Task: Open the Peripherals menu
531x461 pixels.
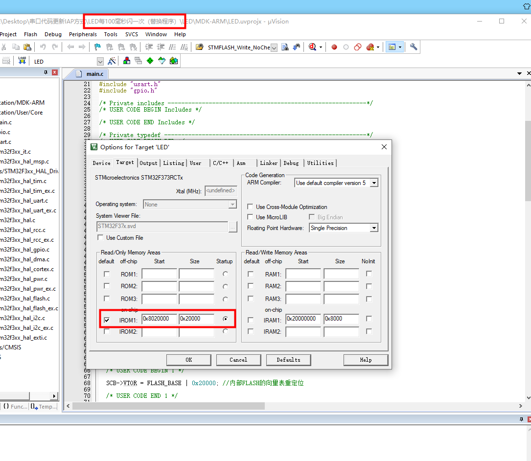Action: pos(83,34)
